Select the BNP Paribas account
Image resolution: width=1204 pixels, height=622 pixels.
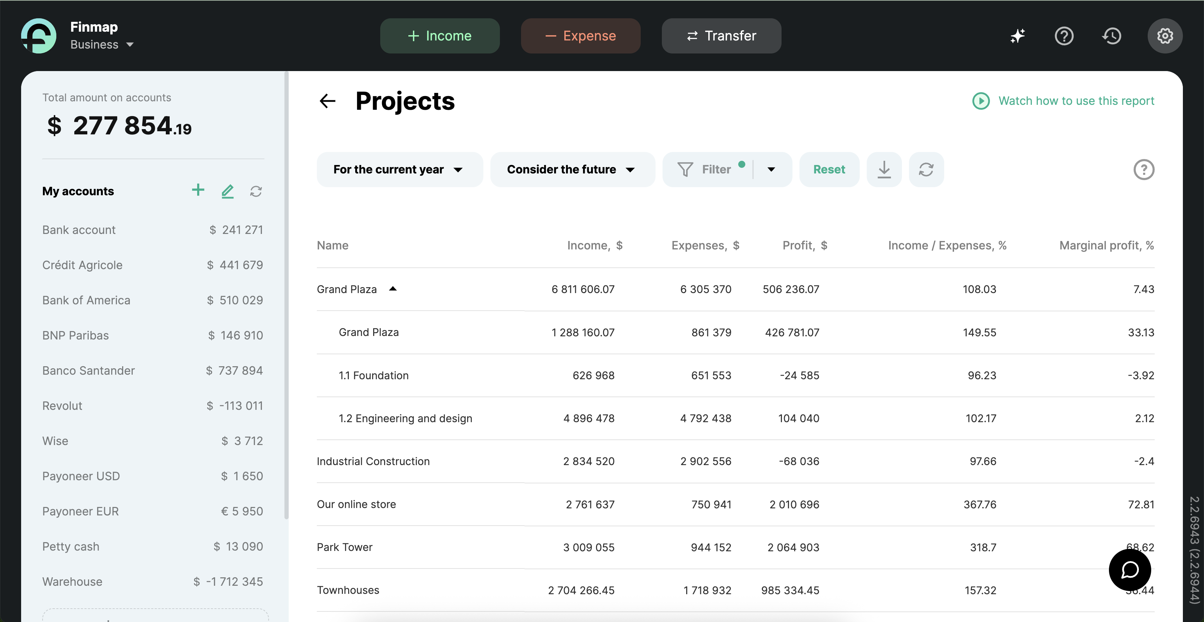pos(152,335)
